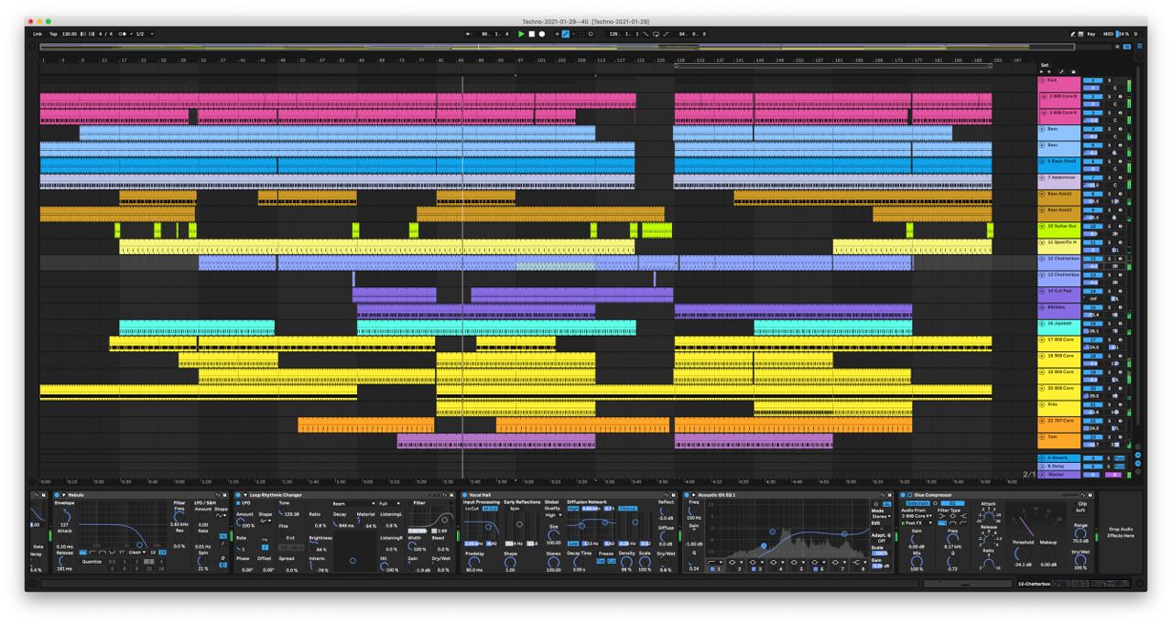Toggle the Kick track activator
This screenshot has width=1172, height=624.
point(1091,81)
